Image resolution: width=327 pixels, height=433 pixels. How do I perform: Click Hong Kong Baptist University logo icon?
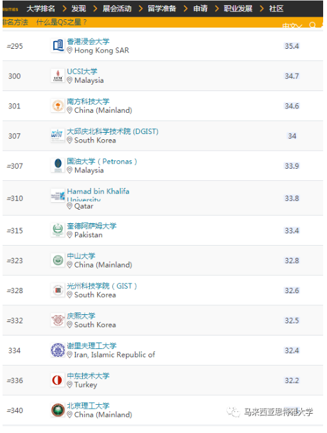(x=58, y=46)
